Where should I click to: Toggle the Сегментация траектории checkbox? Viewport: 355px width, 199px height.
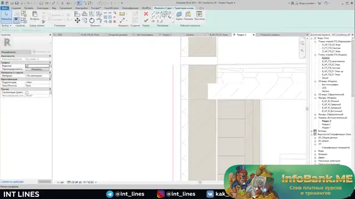click(x=27, y=92)
